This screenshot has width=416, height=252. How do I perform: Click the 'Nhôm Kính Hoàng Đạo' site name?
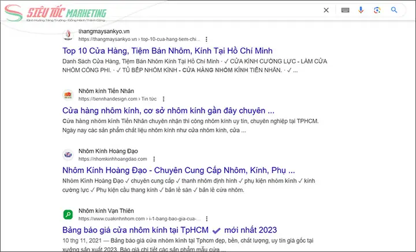108,151
